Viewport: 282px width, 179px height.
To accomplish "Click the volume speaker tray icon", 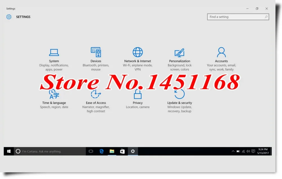I will (x=248, y=151).
